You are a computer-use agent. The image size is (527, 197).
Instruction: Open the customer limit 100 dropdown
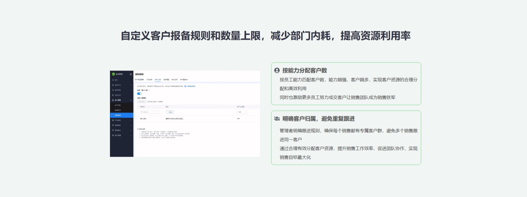242,112
